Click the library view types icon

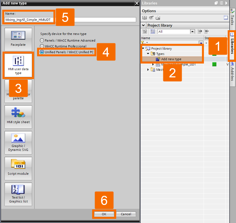[x=145, y=31]
